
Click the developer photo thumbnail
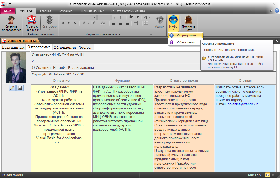click(16, 67)
